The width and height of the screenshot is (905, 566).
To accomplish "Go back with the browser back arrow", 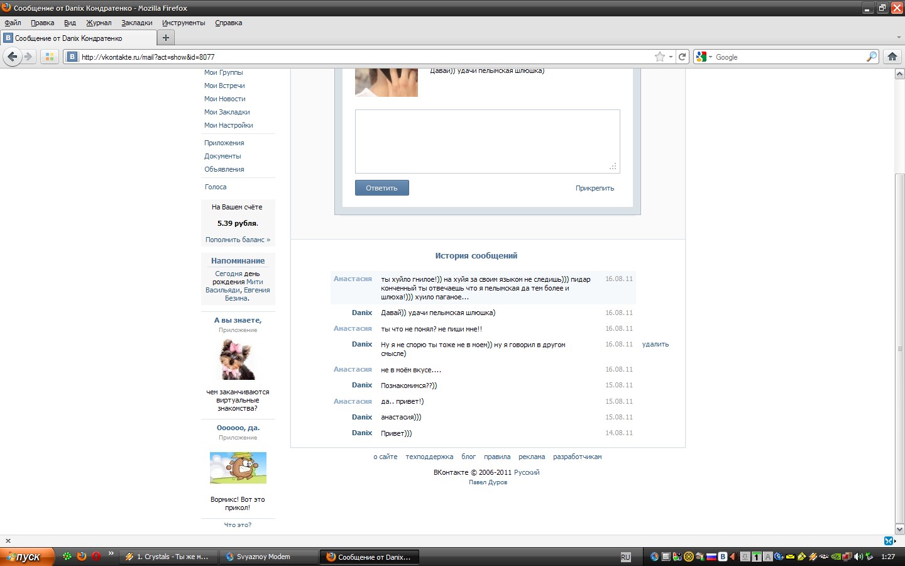I will click(12, 57).
